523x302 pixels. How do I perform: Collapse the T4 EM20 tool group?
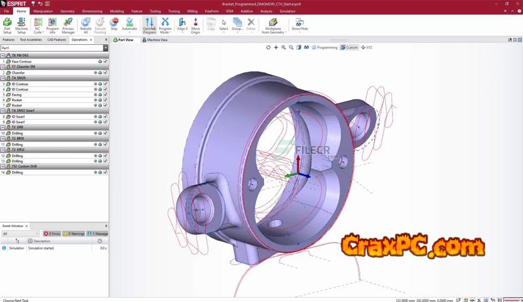click(4, 78)
